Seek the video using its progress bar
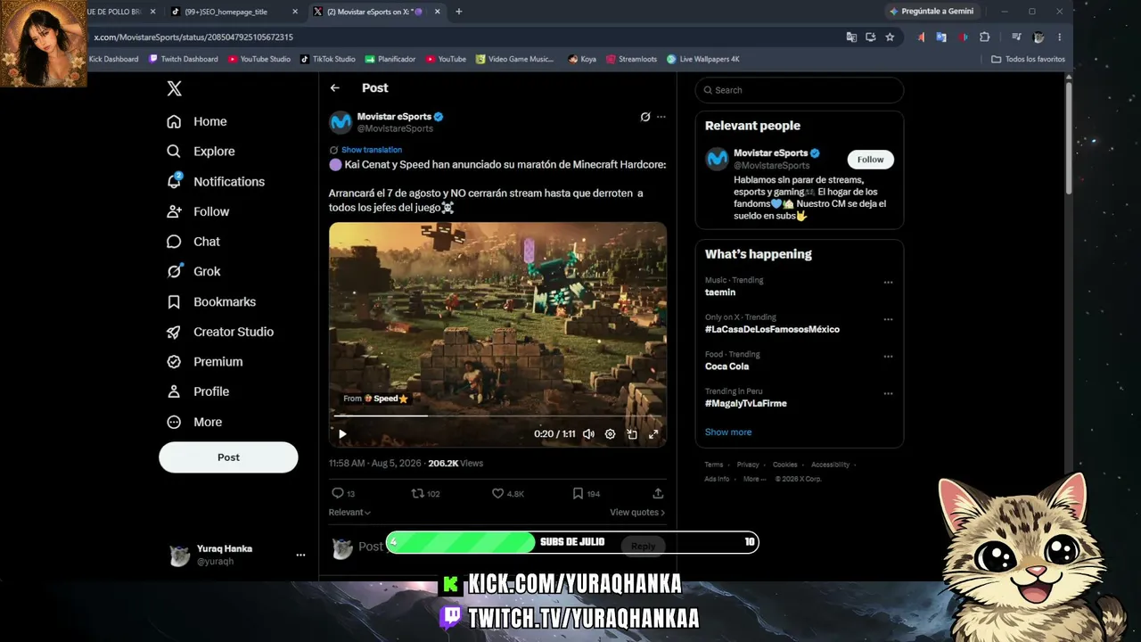This screenshot has height=642, width=1141. [497, 416]
